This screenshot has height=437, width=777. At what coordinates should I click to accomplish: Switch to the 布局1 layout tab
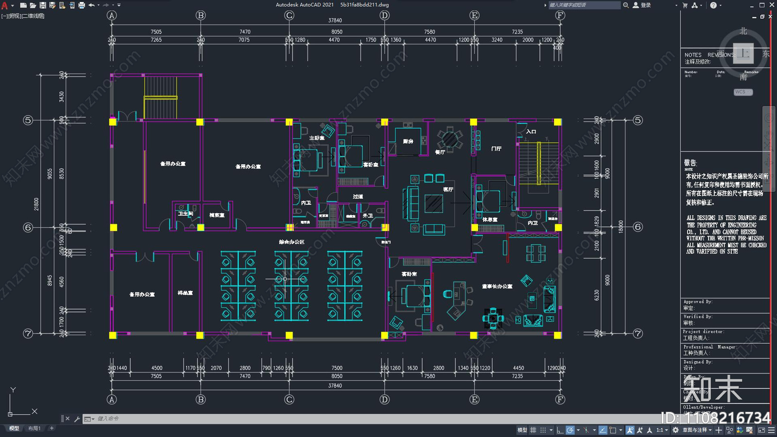[34, 428]
